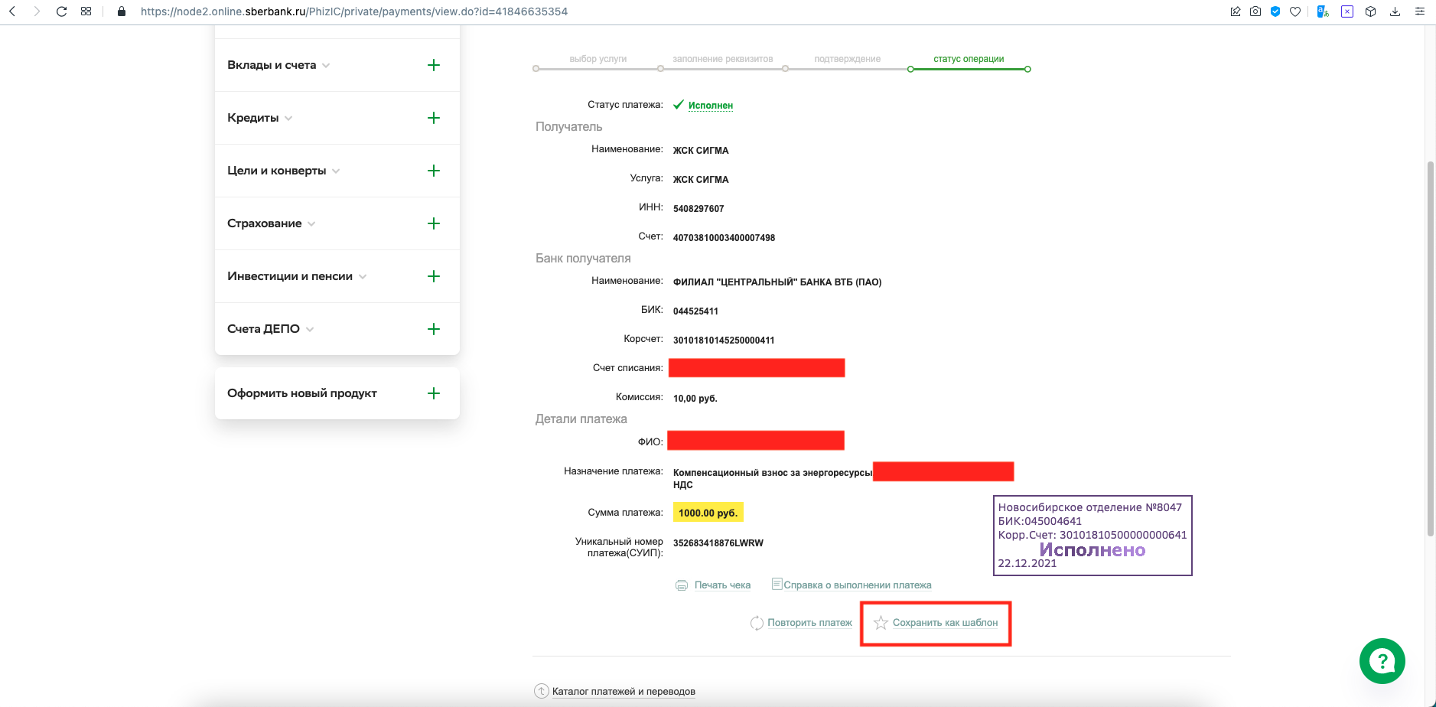Click the plus icon next to Страхование
1436x707 pixels.
click(x=434, y=223)
